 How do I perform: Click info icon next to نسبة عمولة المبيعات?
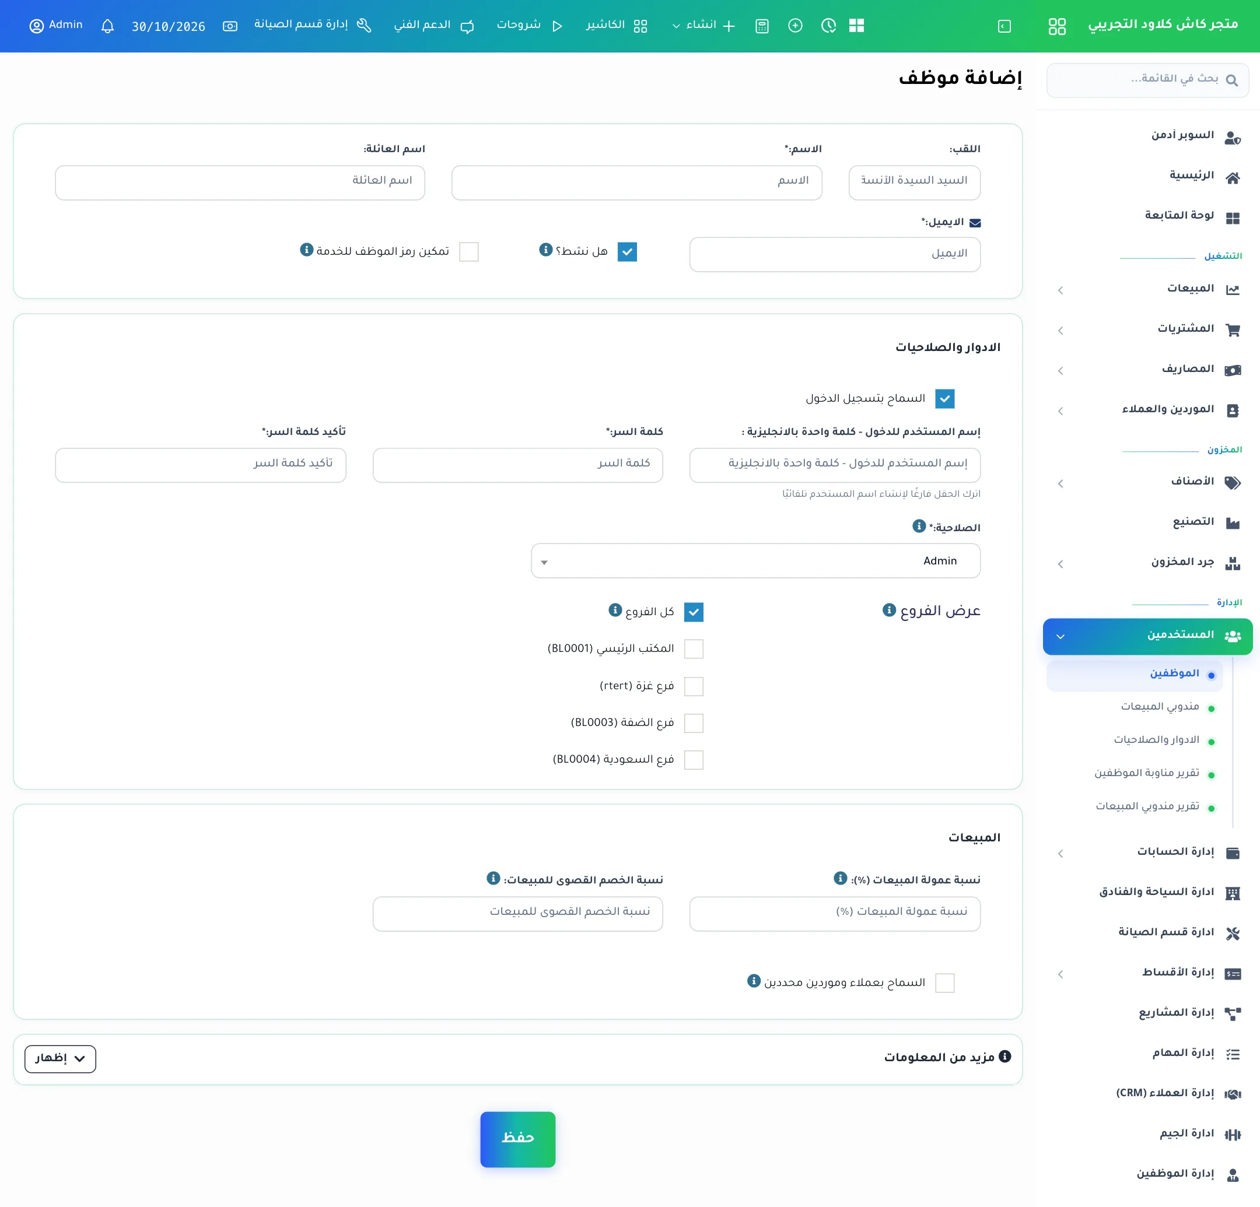840,878
